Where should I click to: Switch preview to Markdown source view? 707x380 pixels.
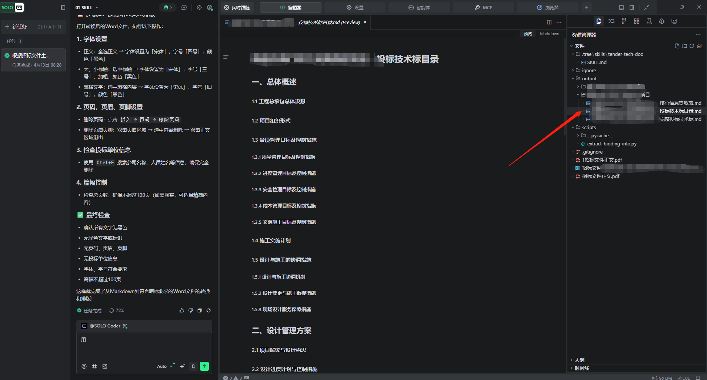point(549,34)
